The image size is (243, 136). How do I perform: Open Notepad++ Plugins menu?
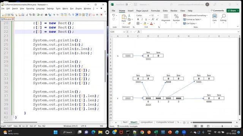[79, 9]
